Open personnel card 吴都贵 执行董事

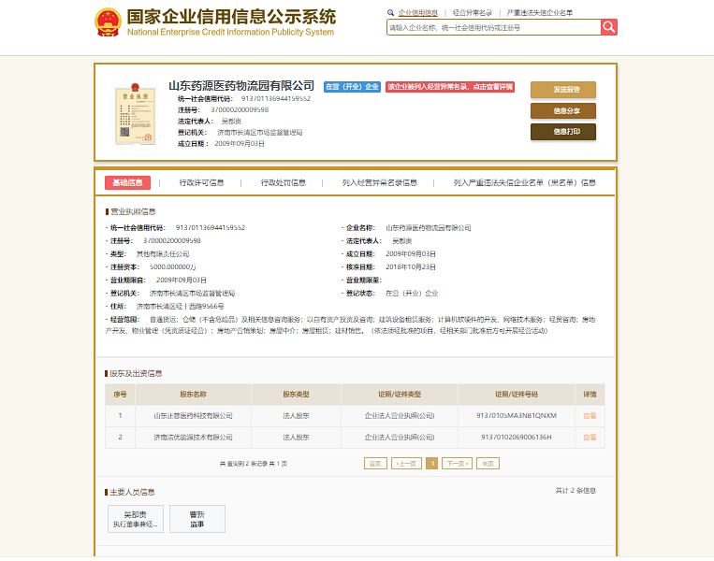136,519
